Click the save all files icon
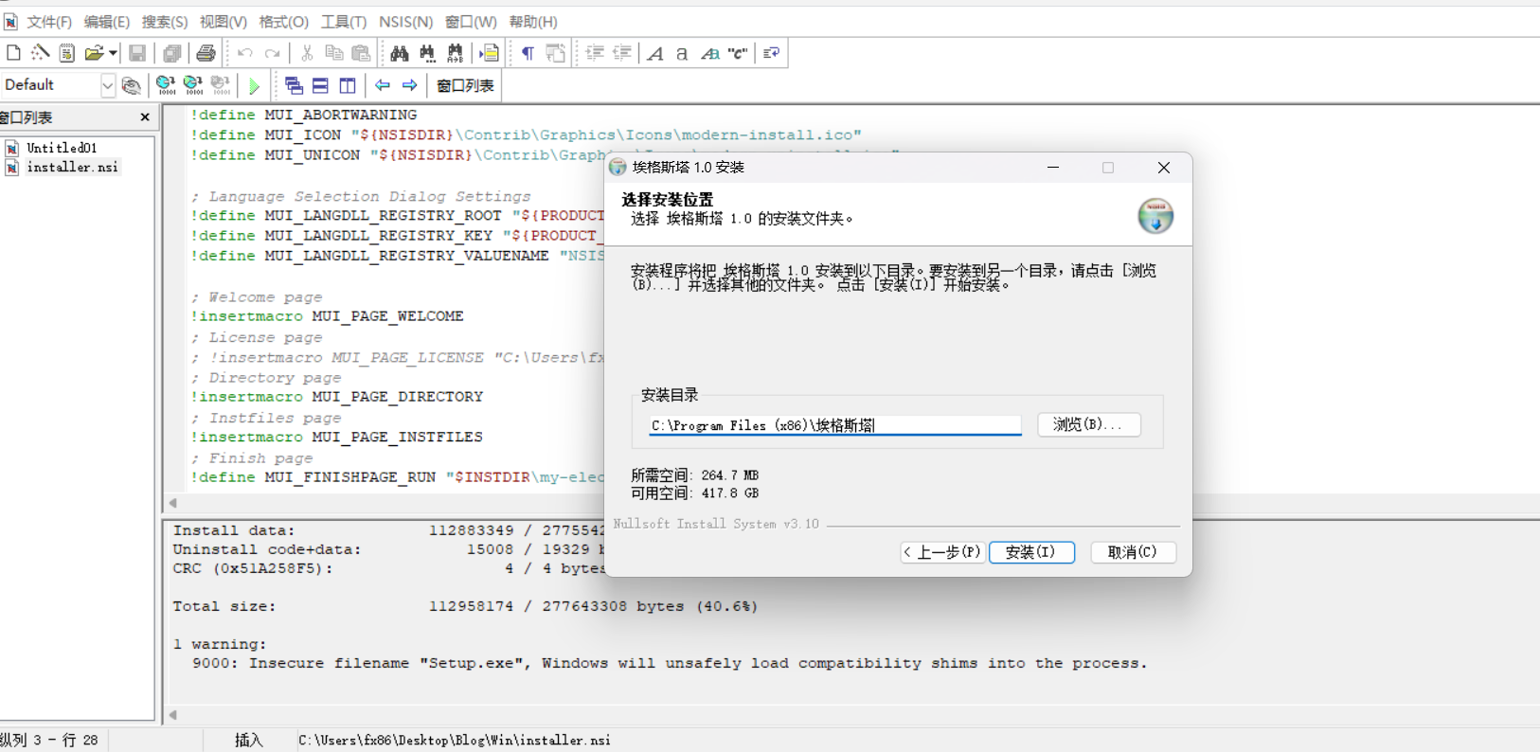The height and width of the screenshot is (752, 1540). pyautogui.click(x=171, y=53)
